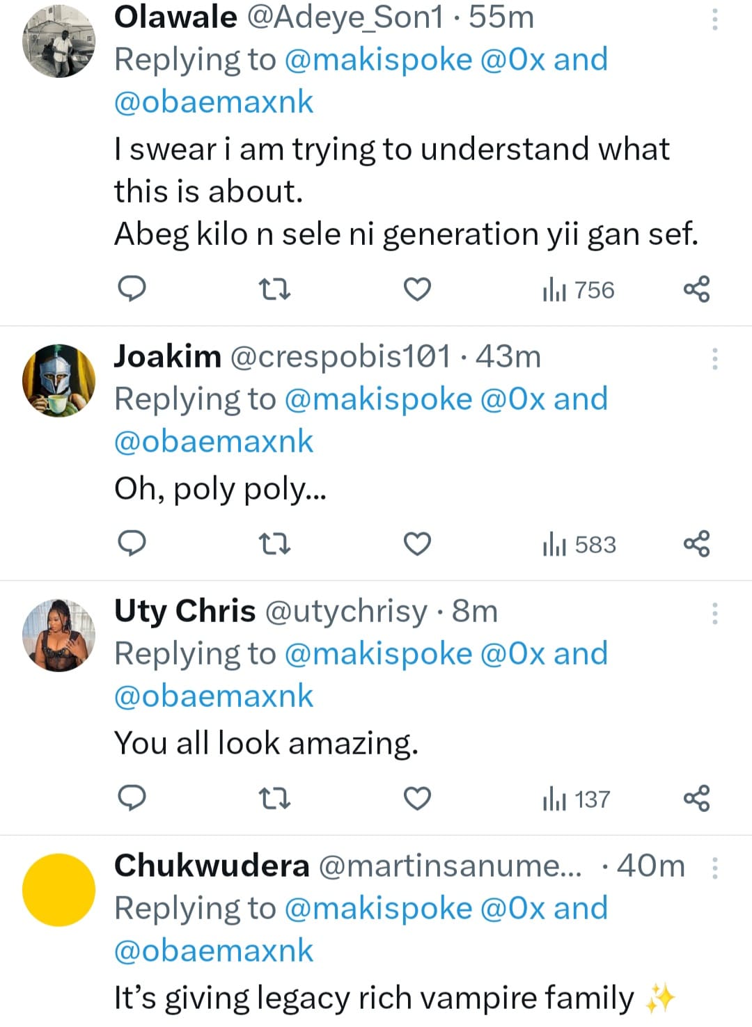Share Joakim's tweet
The width and height of the screenshot is (752, 1027).
click(696, 543)
